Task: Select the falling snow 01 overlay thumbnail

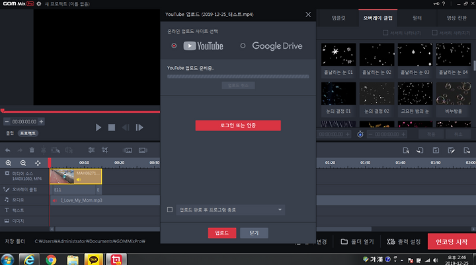Action: pos(338,55)
